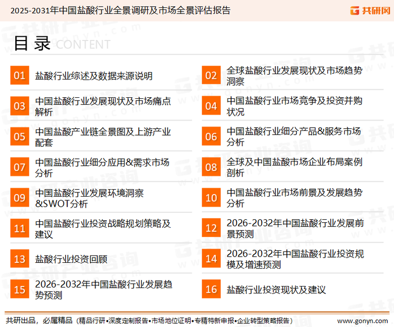The height and width of the screenshot is (327, 394).
Task: Click the orange 05 number box
Action: 19,136
